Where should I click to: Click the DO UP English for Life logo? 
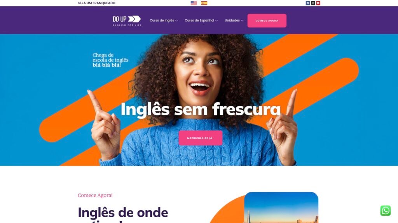[x=127, y=21]
